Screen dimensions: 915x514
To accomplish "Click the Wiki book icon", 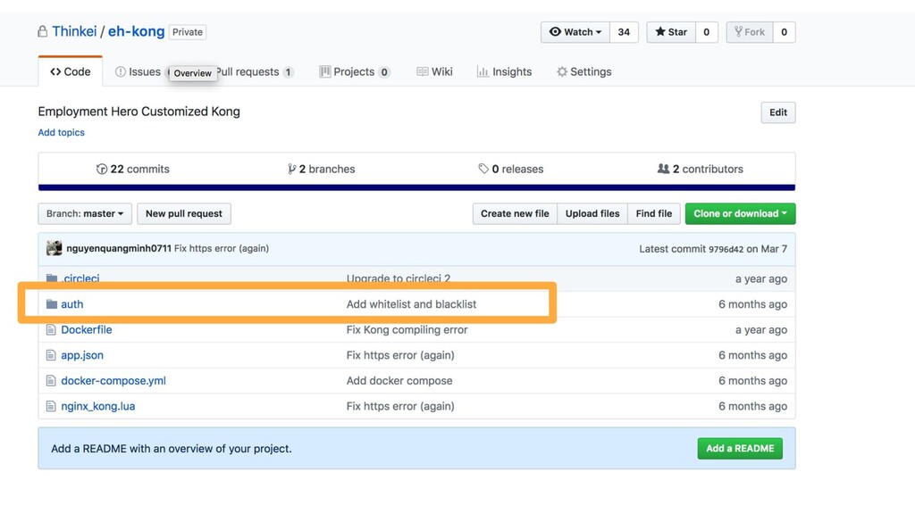I will tap(423, 71).
